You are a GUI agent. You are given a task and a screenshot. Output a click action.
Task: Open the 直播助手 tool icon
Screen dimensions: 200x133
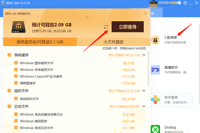tap(155, 70)
